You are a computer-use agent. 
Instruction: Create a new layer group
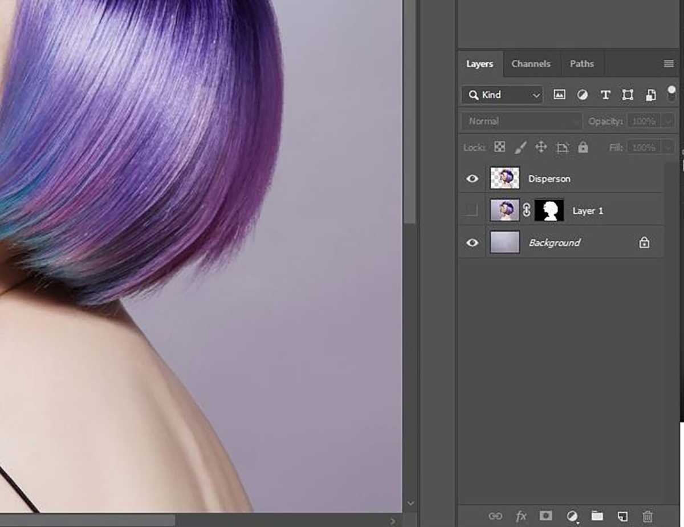point(597,516)
